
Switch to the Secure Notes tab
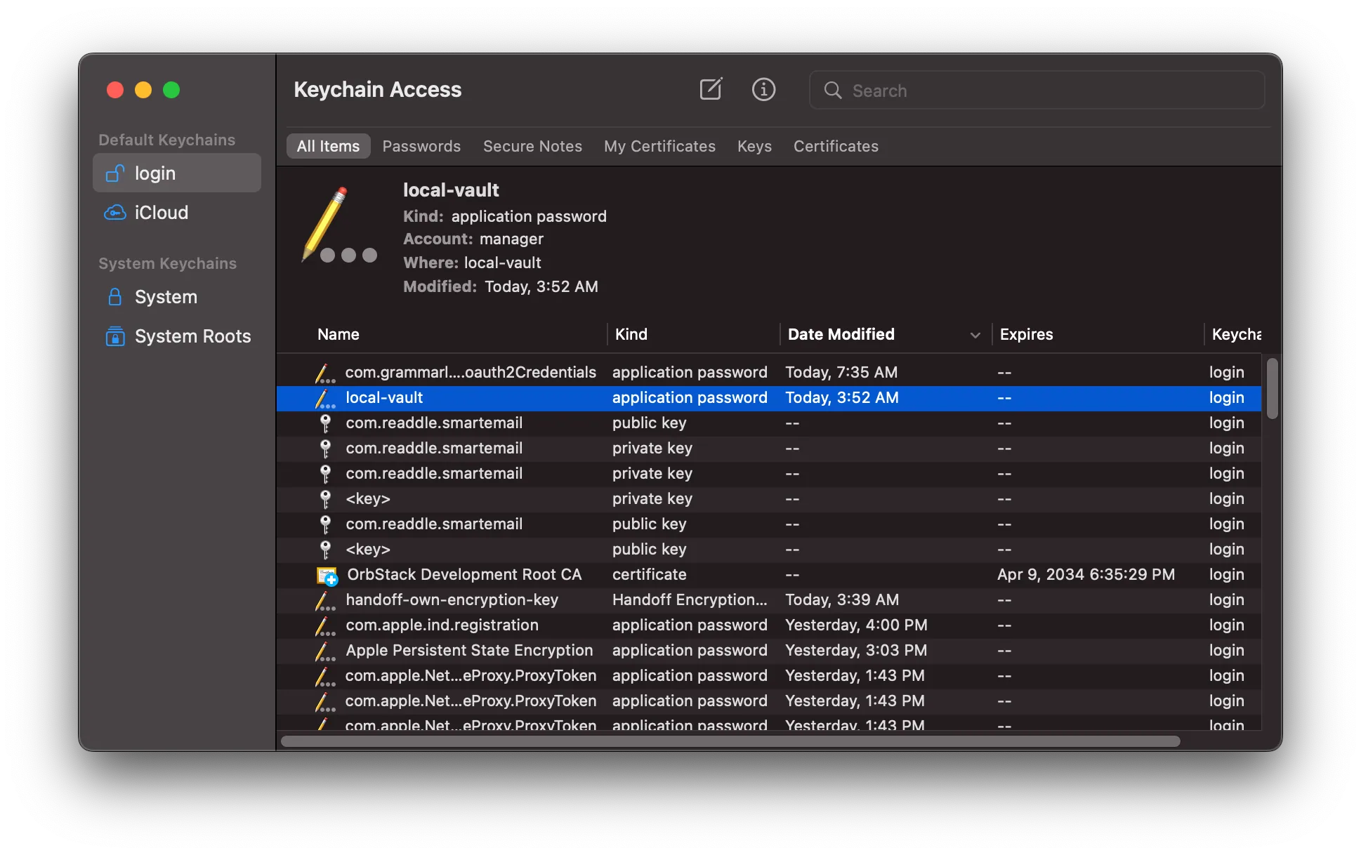pos(532,146)
